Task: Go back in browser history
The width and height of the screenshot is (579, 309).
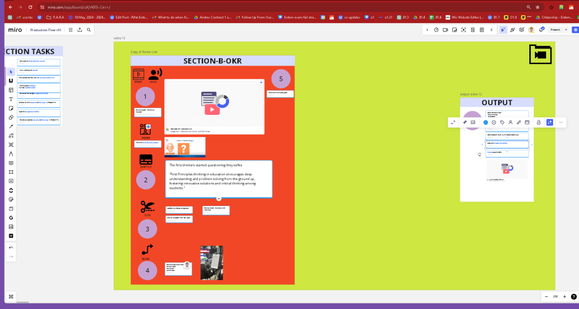Action: click(x=10, y=7)
